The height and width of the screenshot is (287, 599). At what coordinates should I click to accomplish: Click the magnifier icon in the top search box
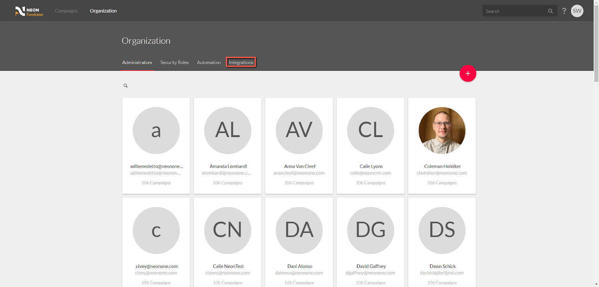tap(550, 11)
